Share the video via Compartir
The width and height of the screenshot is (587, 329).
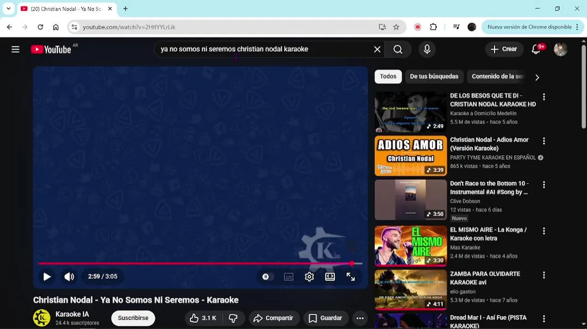(x=273, y=318)
